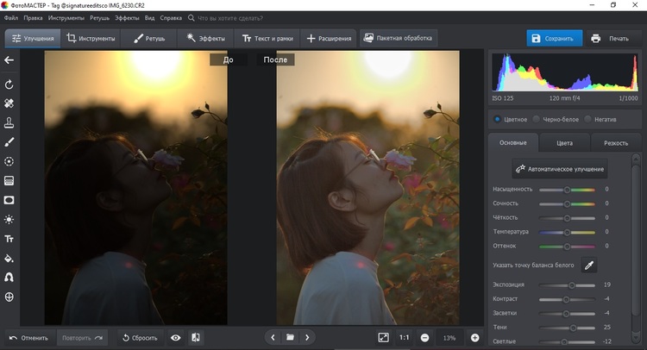Select the brush tool in sidebar

click(x=9, y=141)
